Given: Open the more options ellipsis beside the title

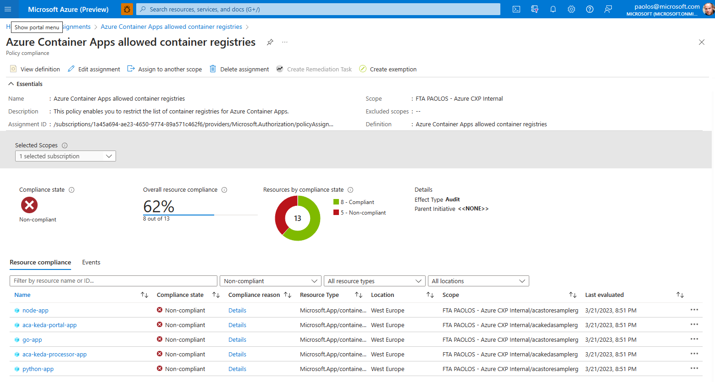Looking at the screenshot, I should 285,42.
